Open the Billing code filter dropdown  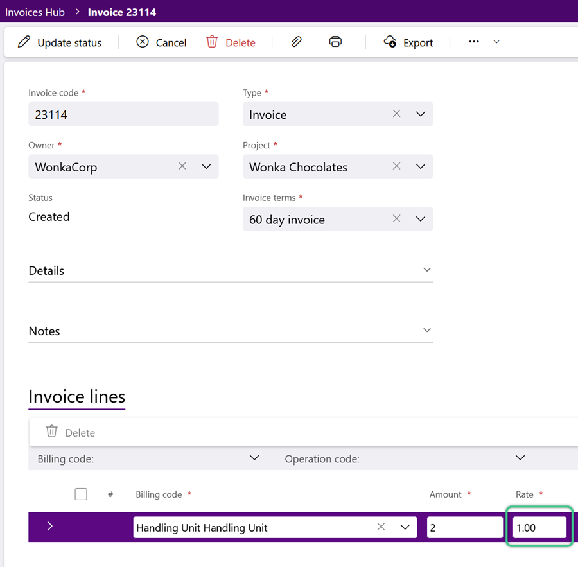(254, 458)
